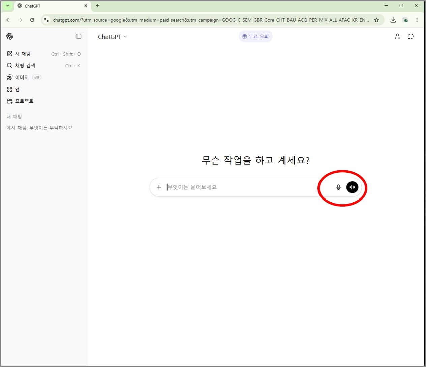Expand the ChatGPT model dropdown
The height and width of the screenshot is (367, 426).
tap(113, 37)
